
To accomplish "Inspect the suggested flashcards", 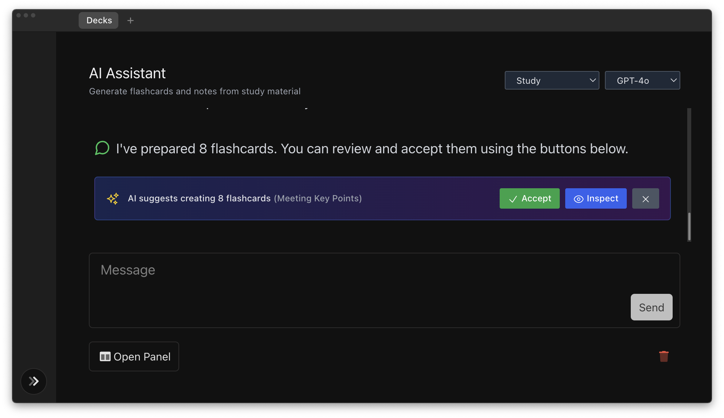I will tap(596, 198).
